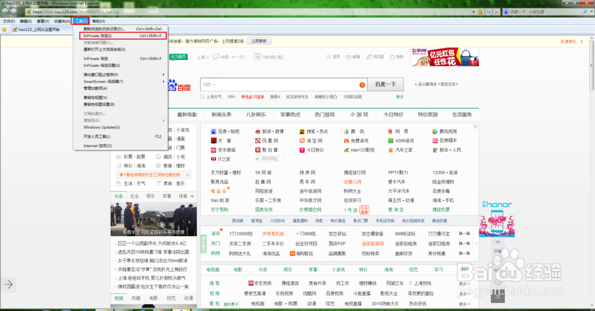Screen dimensions: 595x311
Task: Click the IE back navigation arrow
Action: [x=5, y=12]
